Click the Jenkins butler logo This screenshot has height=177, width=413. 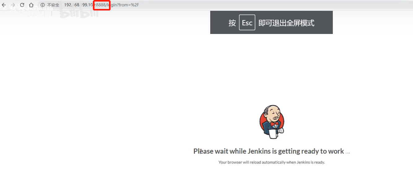coord(272,122)
